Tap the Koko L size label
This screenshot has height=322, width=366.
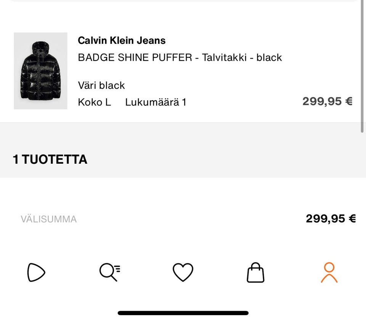[x=94, y=102]
